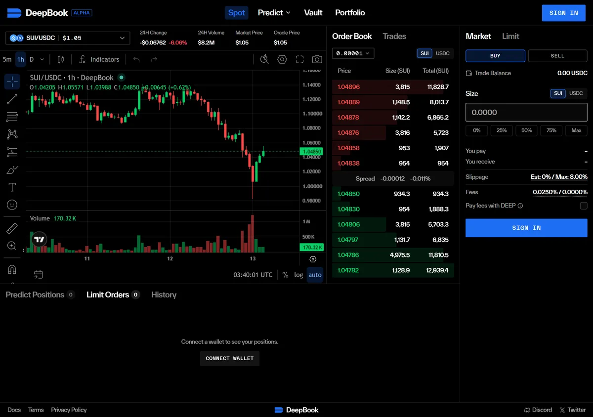Select the crosshair cursor tool
593x417 pixels.
click(12, 82)
